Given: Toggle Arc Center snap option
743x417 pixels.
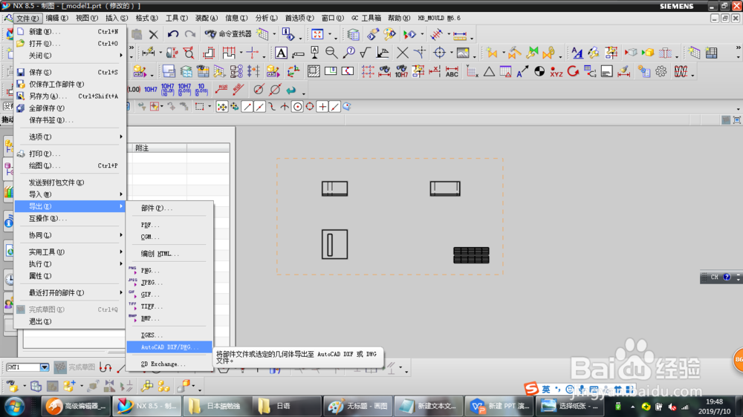Looking at the screenshot, I should click(297, 107).
